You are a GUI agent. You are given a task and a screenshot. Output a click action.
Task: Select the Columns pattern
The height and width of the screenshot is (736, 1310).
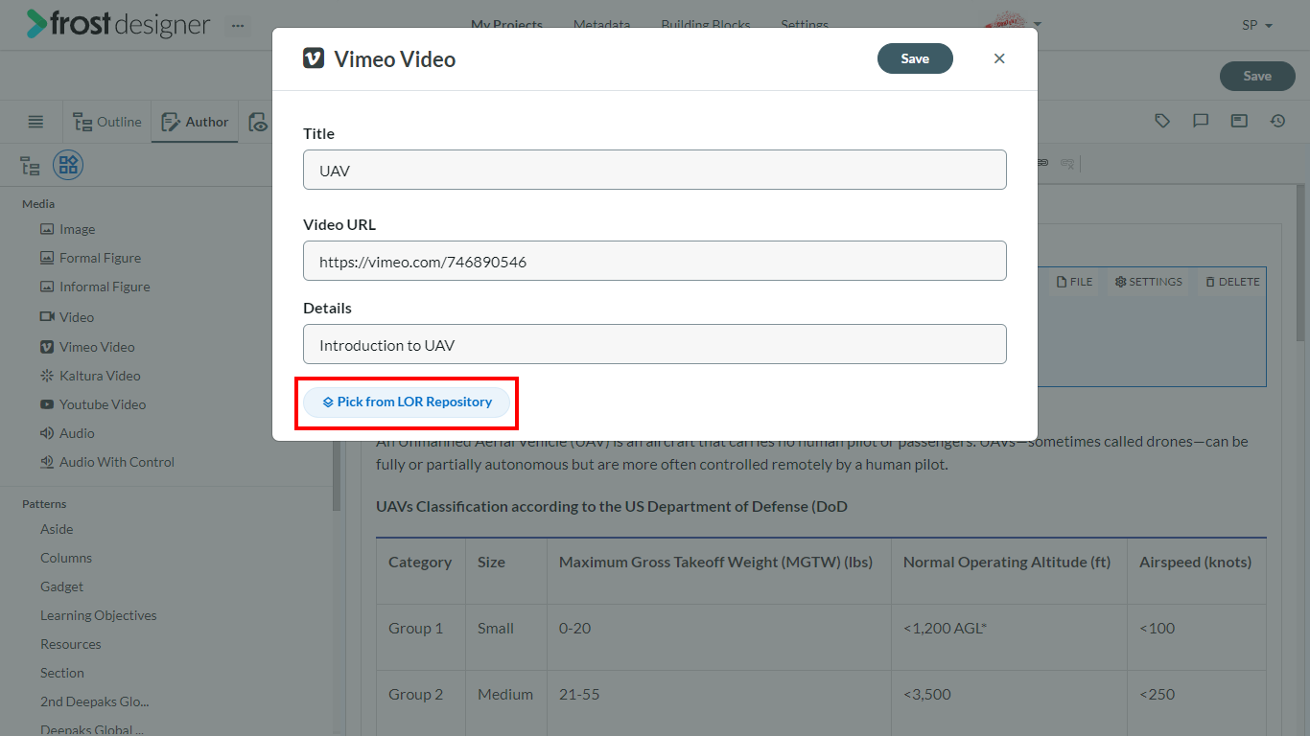[66, 558]
